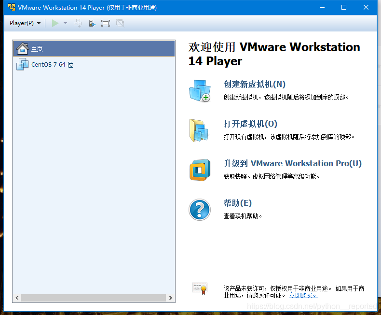Click the 立即购买 purchase link
Viewport: 381px width, 315px height.
tap(303, 295)
